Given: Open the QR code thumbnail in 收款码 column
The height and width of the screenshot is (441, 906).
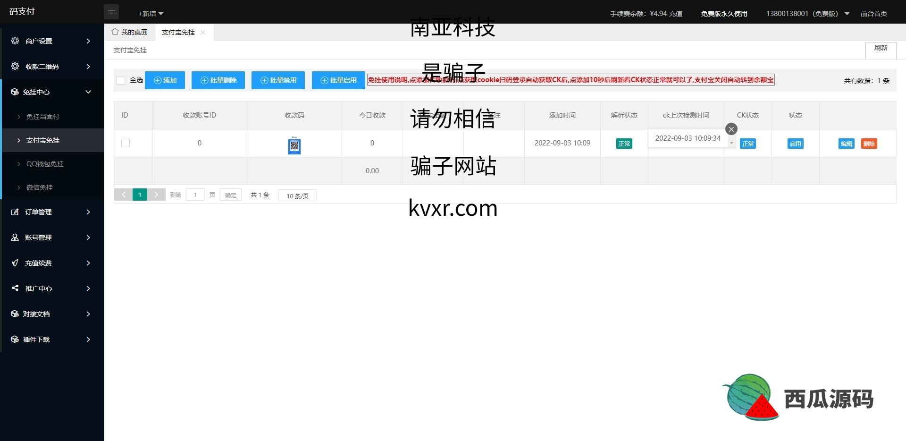Looking at the screenshot, I should (294, 145).
